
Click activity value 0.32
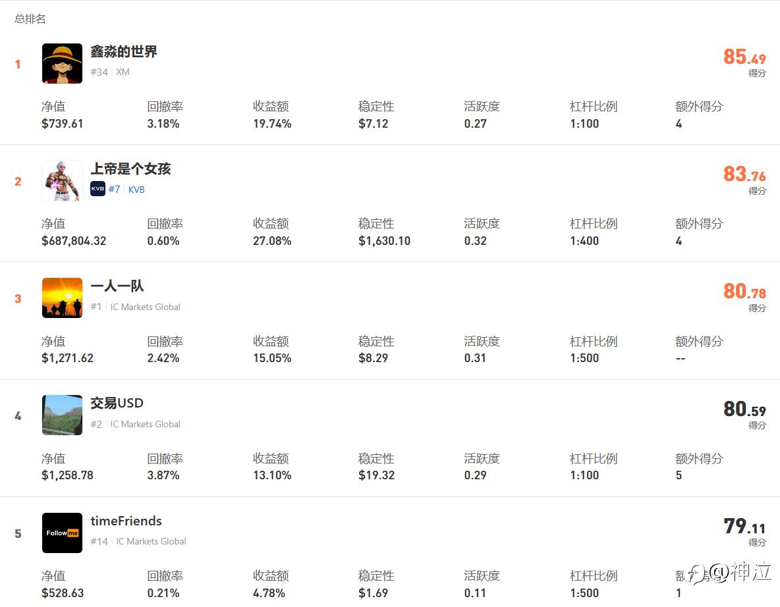[475, 241]
